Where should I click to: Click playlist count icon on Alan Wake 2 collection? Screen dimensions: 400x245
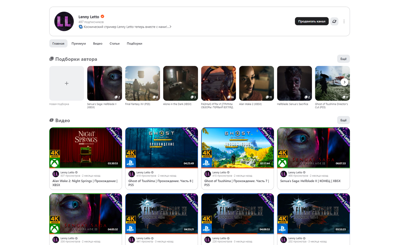click(x=267, y=97)
